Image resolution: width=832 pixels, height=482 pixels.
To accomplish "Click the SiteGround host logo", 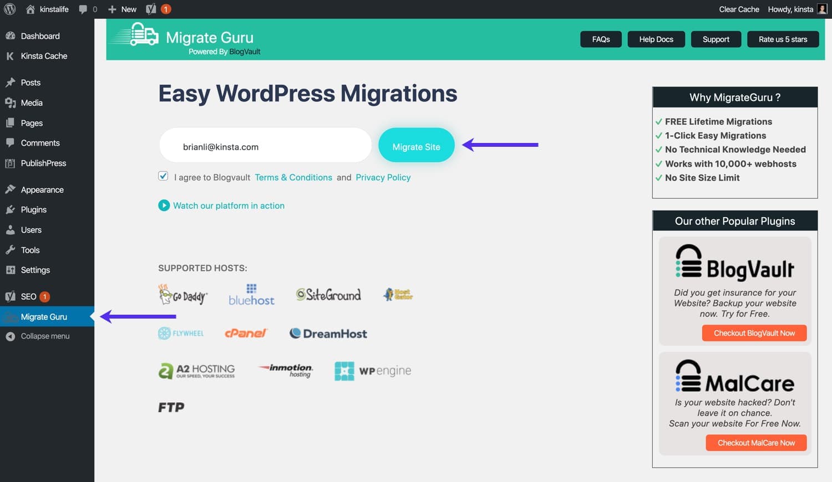I will [328, 294].
